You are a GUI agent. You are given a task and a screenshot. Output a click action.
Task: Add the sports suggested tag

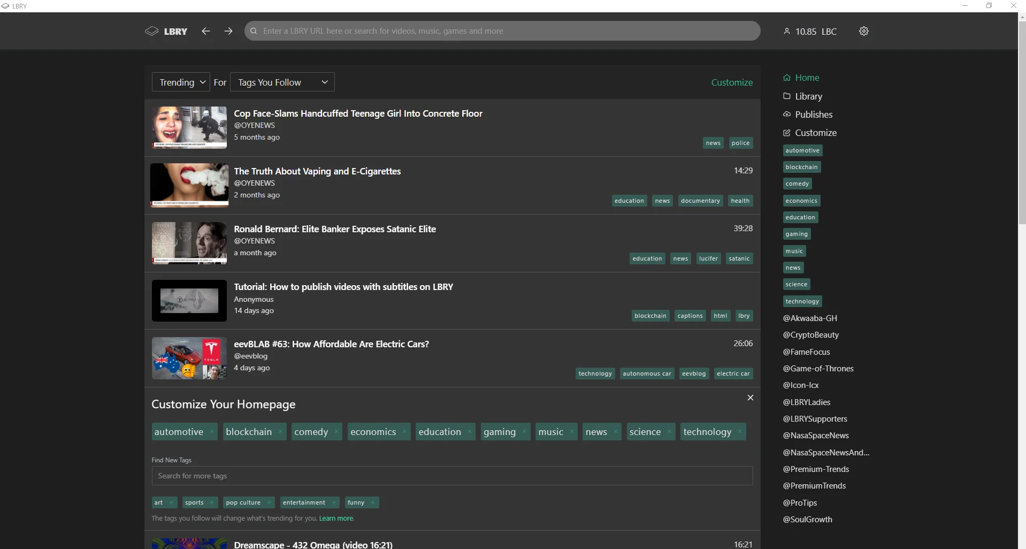[200, 502]
